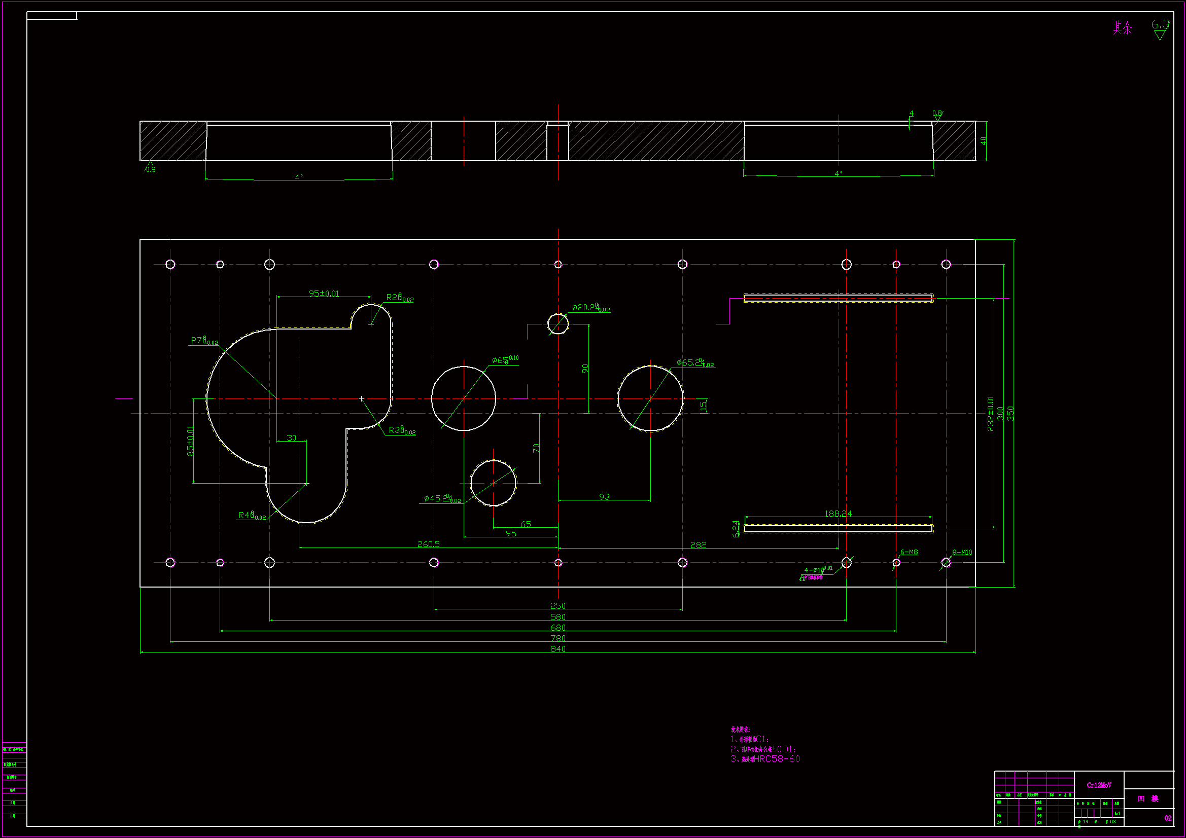Select the 95±0.01 dimension text
Screen dimensions: 1186x838
(x=324, y=293)
